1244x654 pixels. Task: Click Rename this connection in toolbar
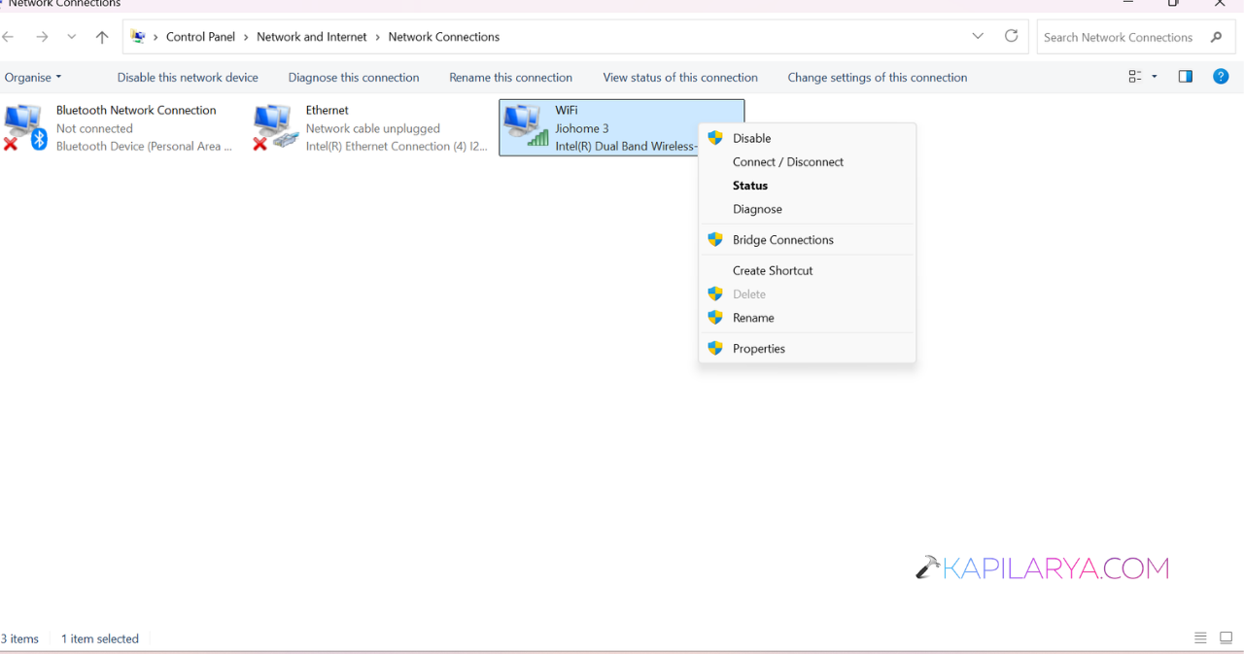point(510,78)
